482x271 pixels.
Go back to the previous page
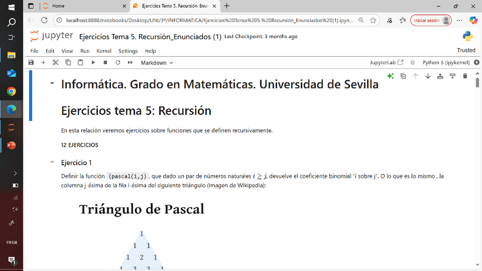[31, 20]
